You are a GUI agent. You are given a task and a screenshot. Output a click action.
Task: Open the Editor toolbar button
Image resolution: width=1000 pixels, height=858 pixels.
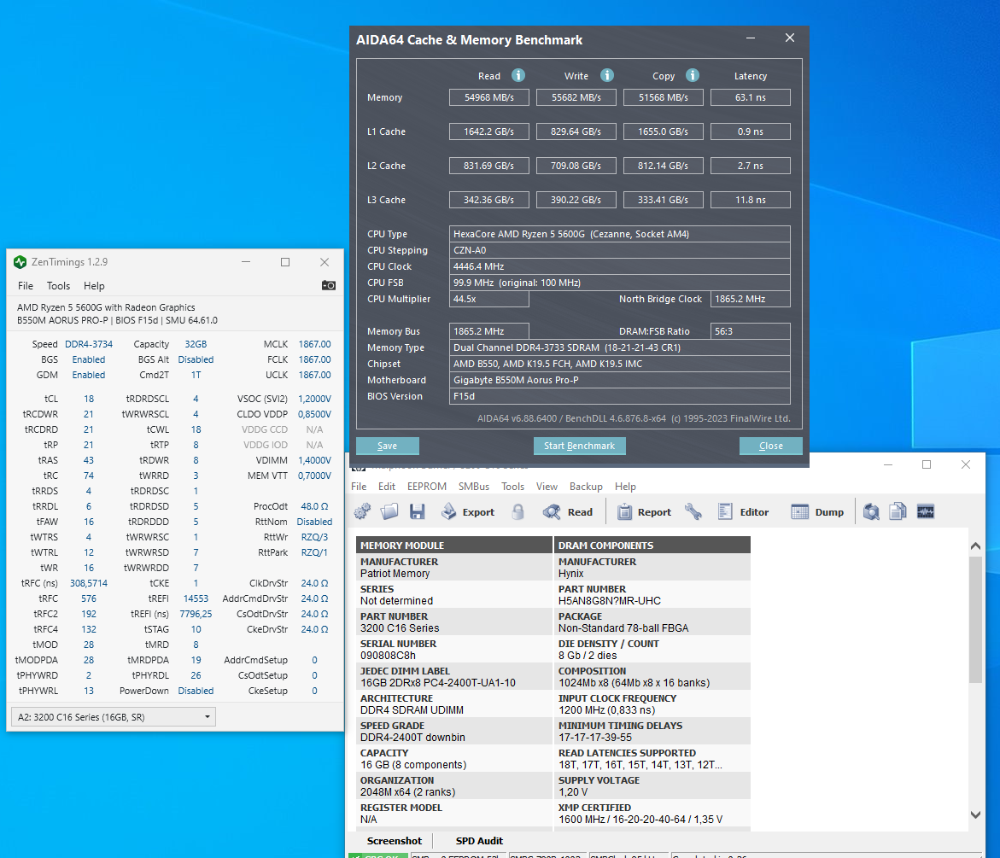pyautogui.click(x=745, y=512)
